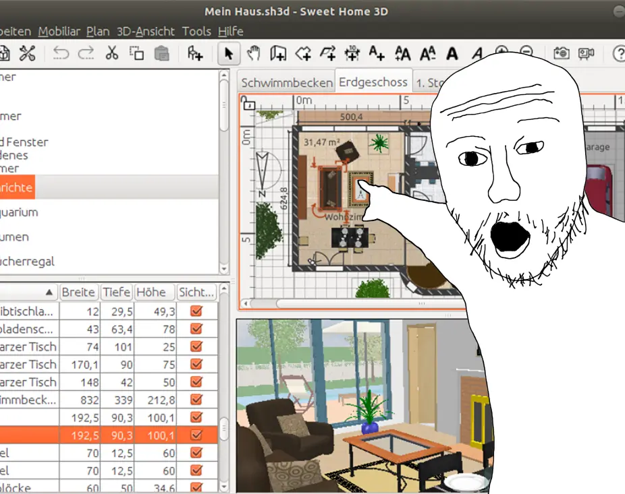This screenshot has width=625, height=494.
Task: Click the Undo arrow in the toolbar
Action: [61, 53]
